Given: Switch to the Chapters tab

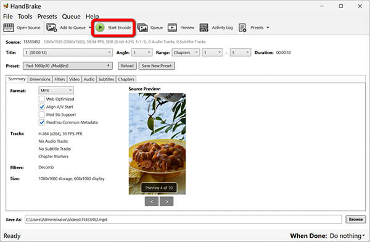Looking at the screenshot, I should [x=126, y=79].
